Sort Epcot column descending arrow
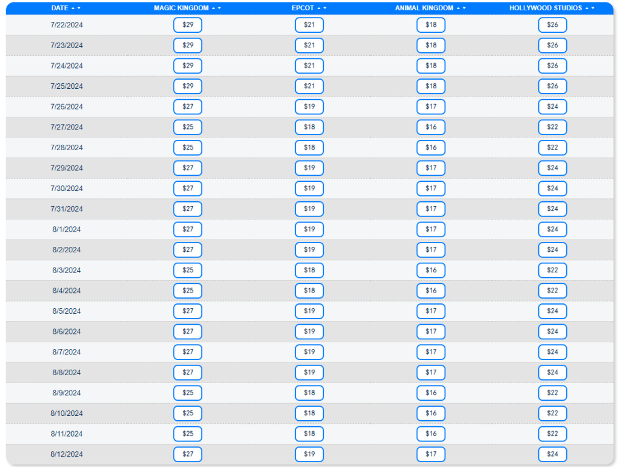 pyautogui.click(x=325, y=9)
